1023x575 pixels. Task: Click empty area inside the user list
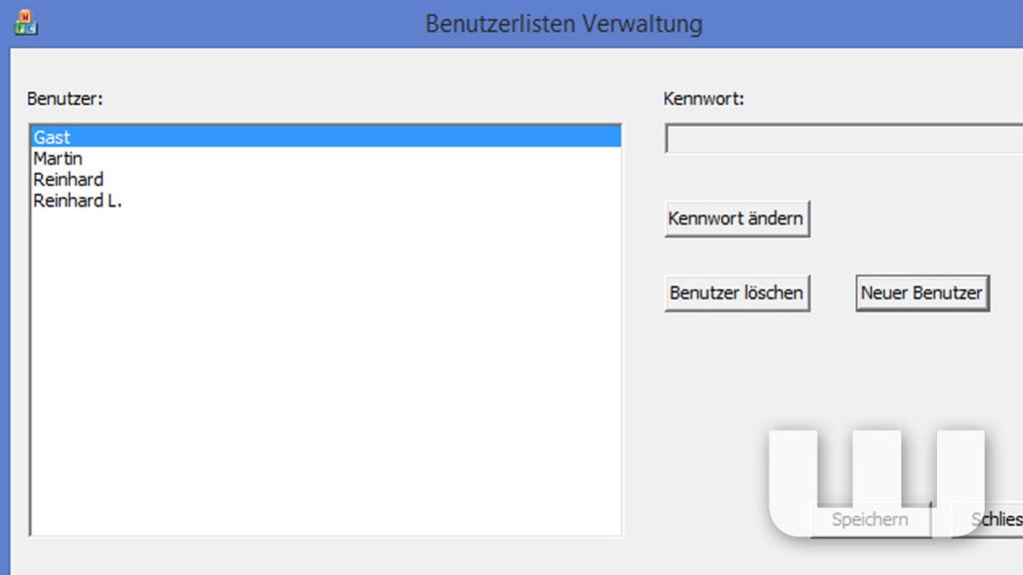pyautogui.click(x=327, y=371)
